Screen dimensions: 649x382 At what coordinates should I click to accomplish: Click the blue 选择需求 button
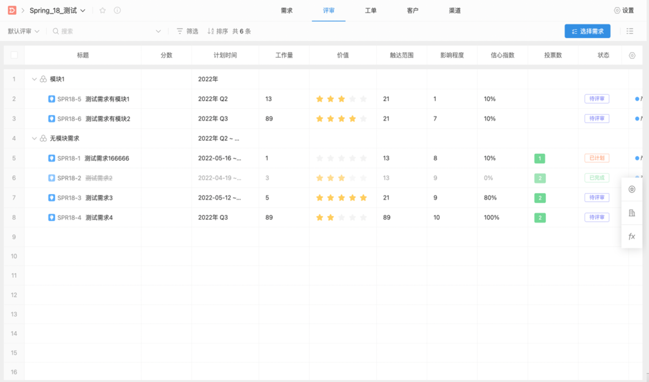587,31
